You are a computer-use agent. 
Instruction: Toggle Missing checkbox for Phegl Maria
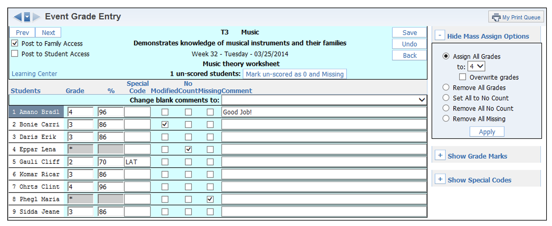click(x=210, y=199)
